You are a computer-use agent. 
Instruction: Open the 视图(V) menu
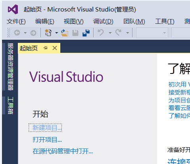coord(74,21)
